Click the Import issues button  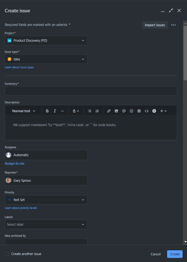tap(155, 25)
